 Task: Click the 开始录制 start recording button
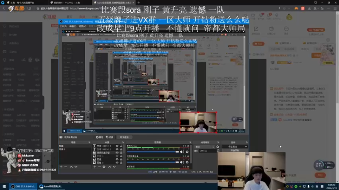235,151
